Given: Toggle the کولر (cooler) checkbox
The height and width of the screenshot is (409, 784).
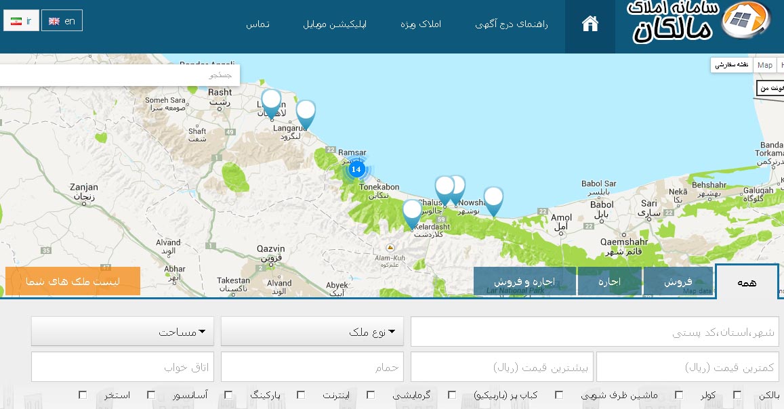Looking at the screenshot, I should 678,395.
